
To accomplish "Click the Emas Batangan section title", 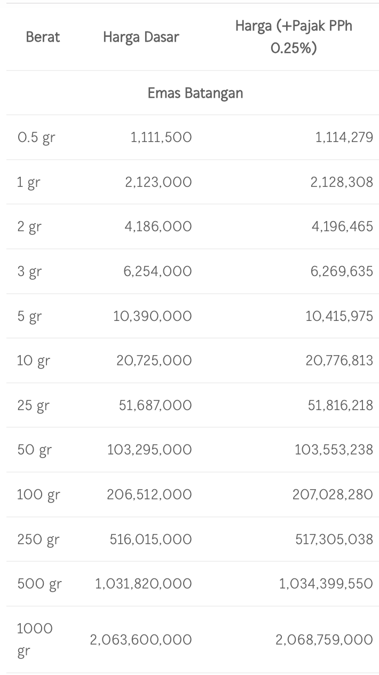I will 195,93.
